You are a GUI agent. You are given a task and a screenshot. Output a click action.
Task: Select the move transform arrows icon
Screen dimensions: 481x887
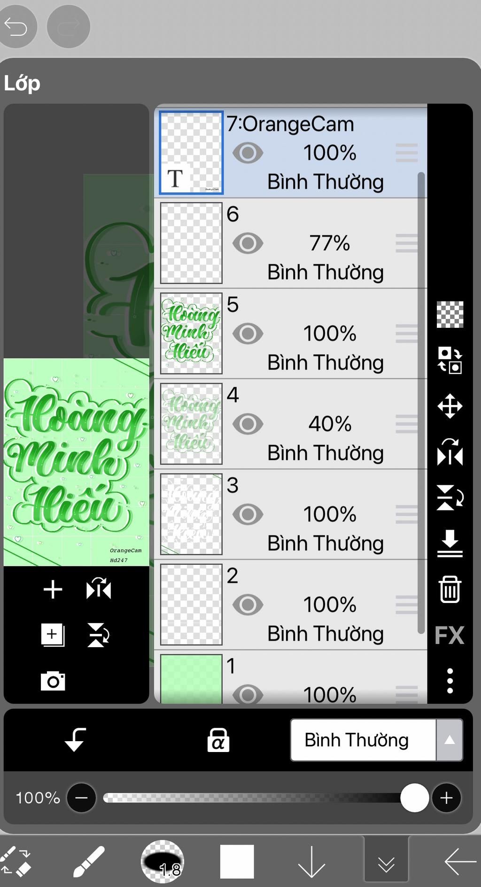point(450,406)
